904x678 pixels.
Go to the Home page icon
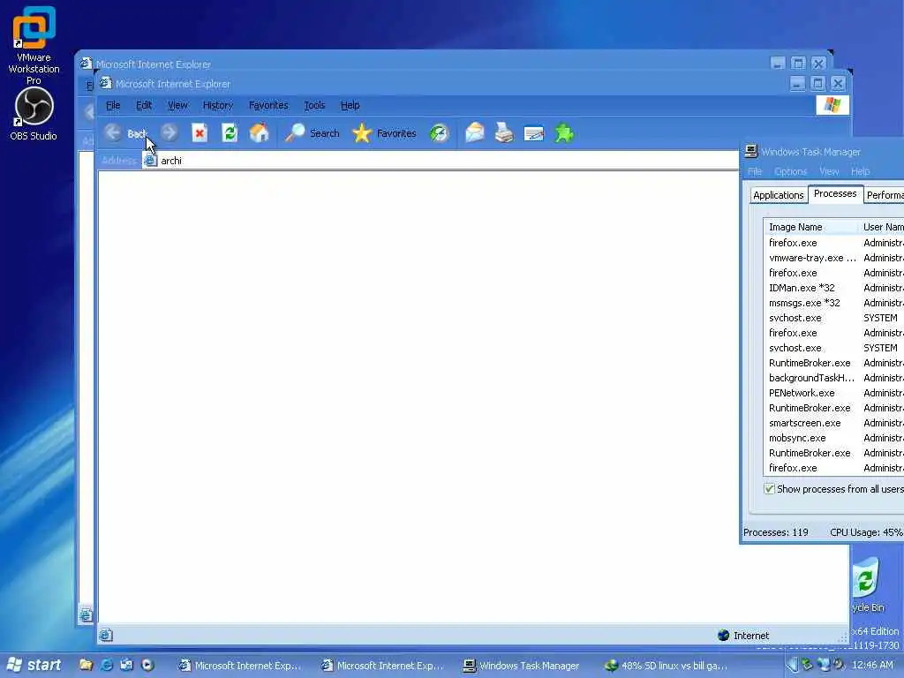260,133
